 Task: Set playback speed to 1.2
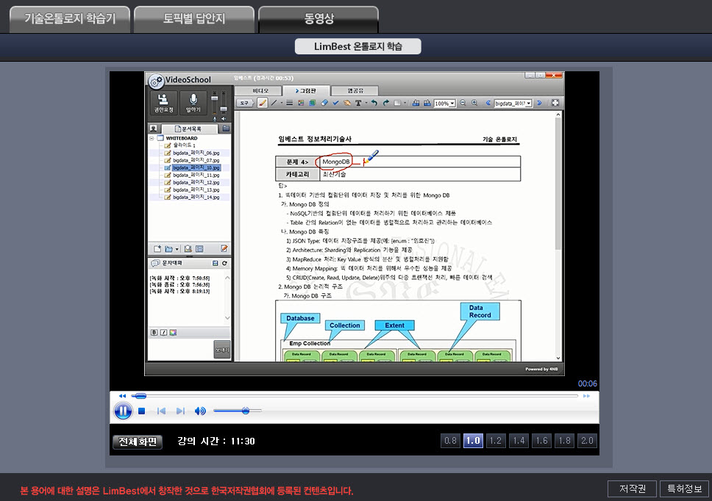click(496, 441)
